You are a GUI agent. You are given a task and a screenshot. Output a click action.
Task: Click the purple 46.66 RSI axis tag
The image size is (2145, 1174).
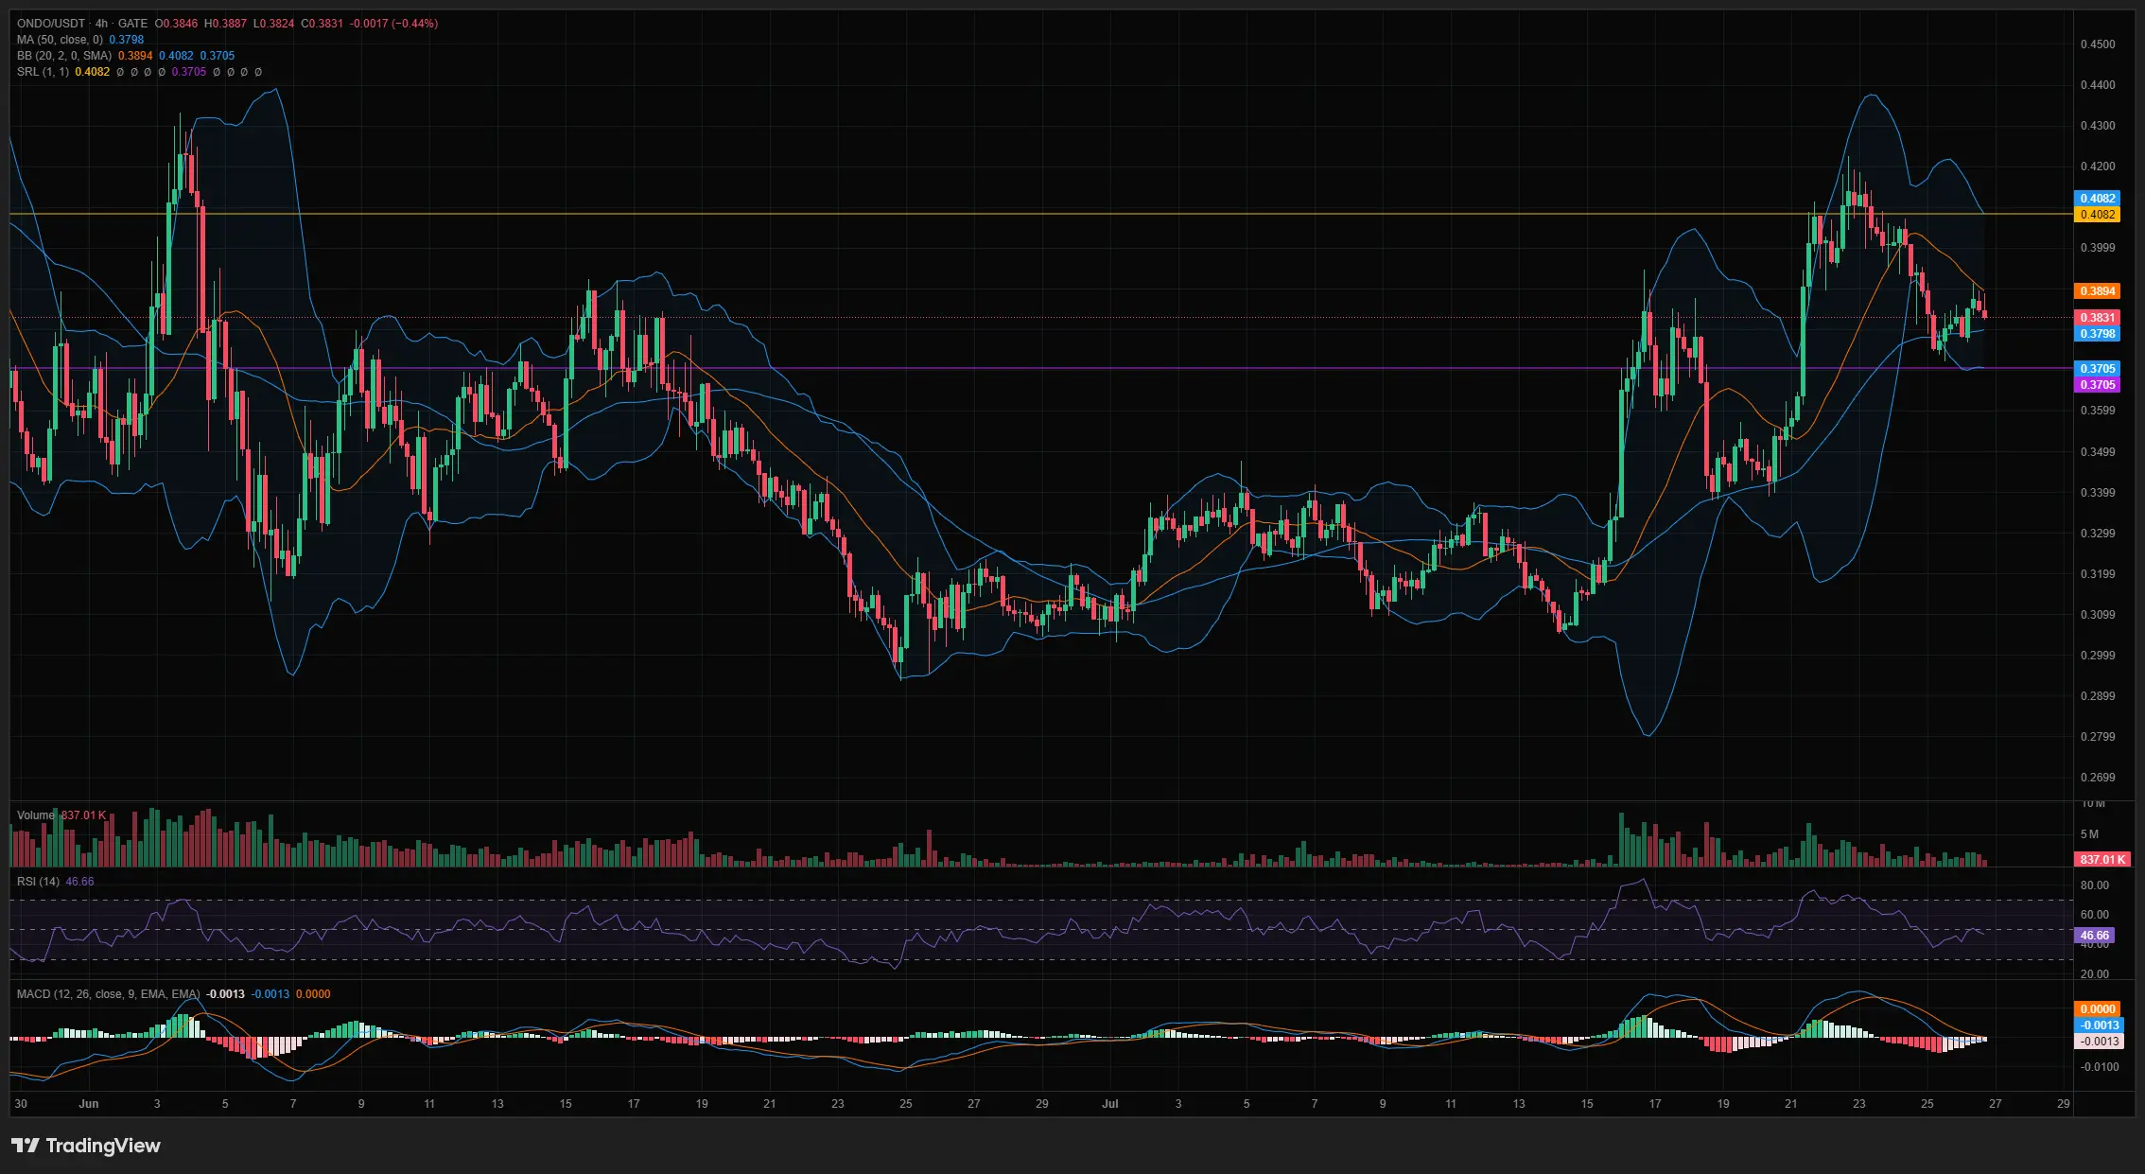(x=2095, y=936)
